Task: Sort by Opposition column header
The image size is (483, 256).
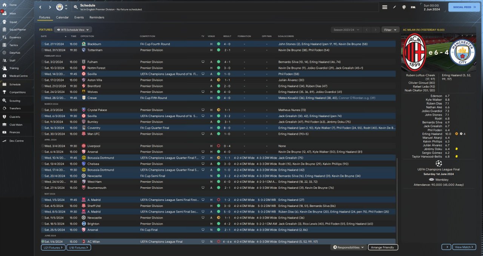Action: tap(87, 36)
